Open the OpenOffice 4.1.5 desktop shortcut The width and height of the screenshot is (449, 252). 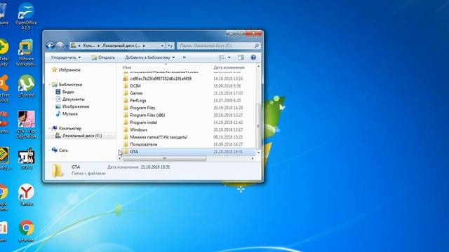tap(26, 16)
